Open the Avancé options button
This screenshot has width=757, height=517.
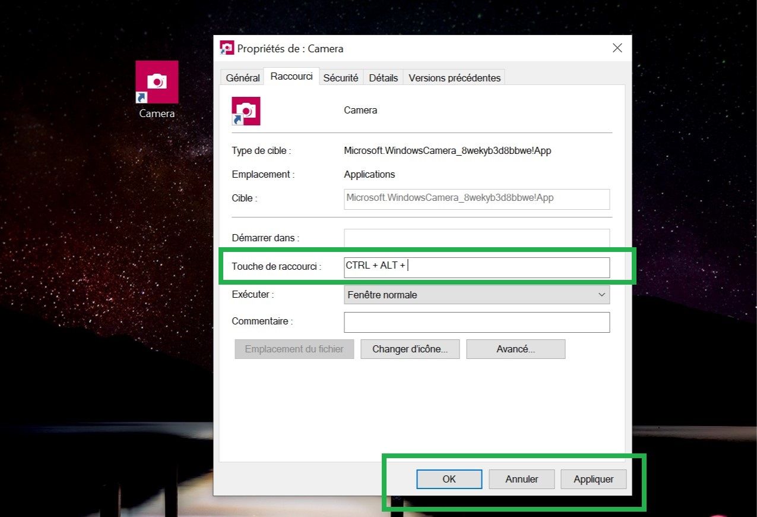515,349
